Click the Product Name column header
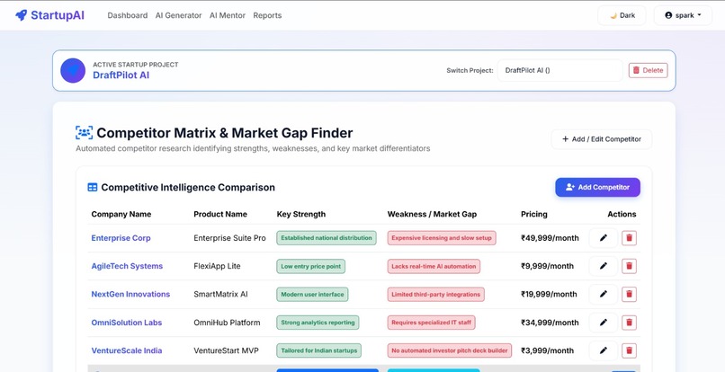 click(220, 214)
